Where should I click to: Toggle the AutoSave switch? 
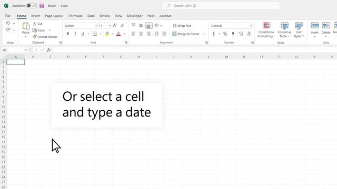pos(32,6)
